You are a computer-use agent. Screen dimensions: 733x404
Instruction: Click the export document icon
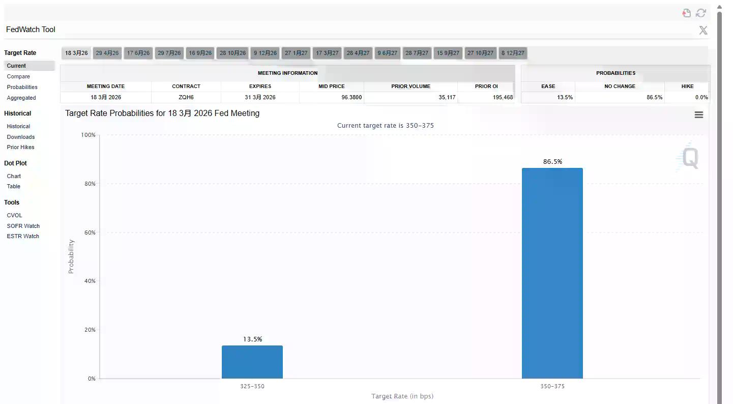click(x=687, y=13)
